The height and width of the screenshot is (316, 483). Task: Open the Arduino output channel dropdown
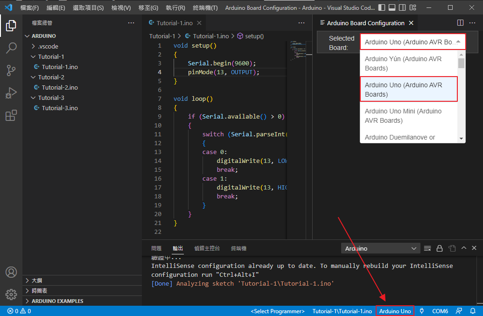pyautogui.click(x=381, y=248)
